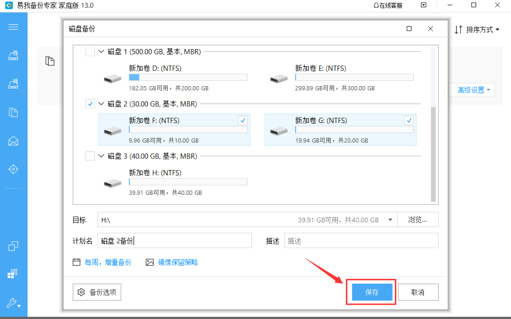Open online customer service 在线客服
Image resolution: width=511 pixels, height=319 pixels.
387,5
